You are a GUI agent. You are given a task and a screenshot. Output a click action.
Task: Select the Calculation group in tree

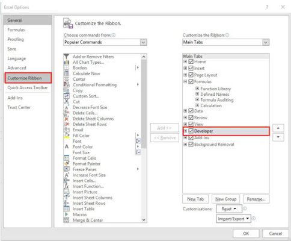point(211,105)
